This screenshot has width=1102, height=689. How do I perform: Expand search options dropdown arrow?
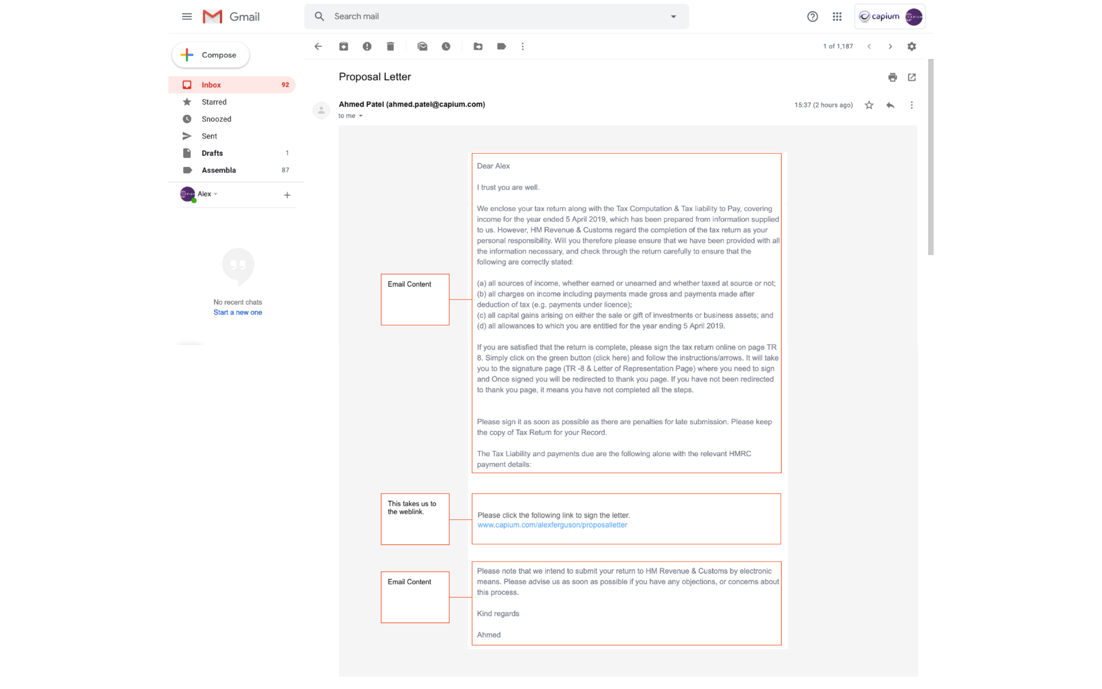(x=673, y=17)
